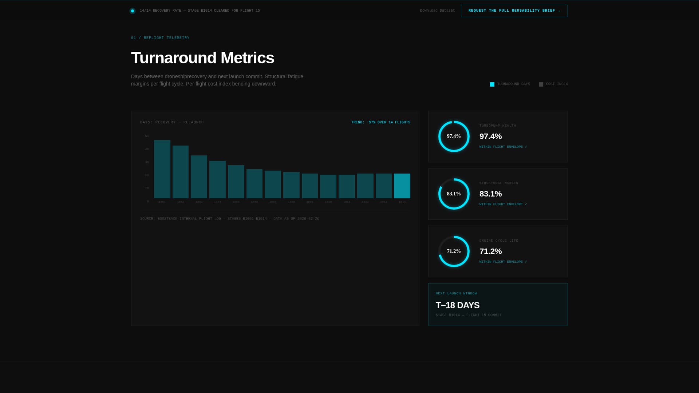699x393 pixels.
Task: Click the bar for stage 1007
Action: pyautogui.click(x=273, y=184)
